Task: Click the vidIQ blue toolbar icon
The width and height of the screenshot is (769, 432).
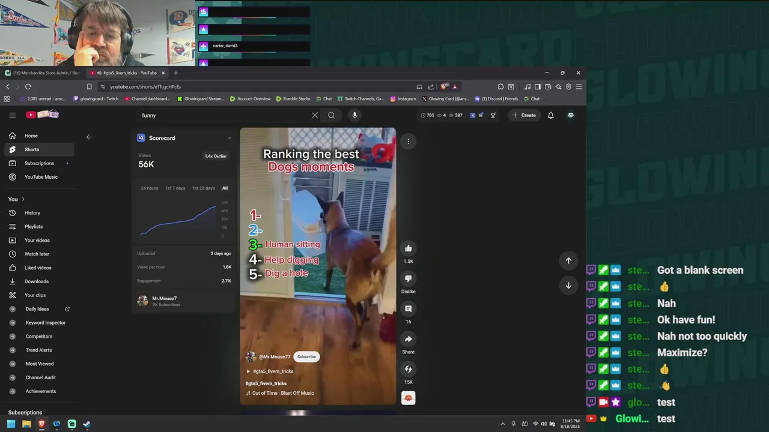Action: 473,115
